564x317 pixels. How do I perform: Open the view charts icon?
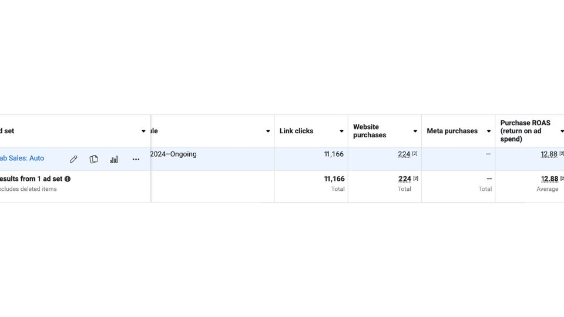click(x=114, y=159)
